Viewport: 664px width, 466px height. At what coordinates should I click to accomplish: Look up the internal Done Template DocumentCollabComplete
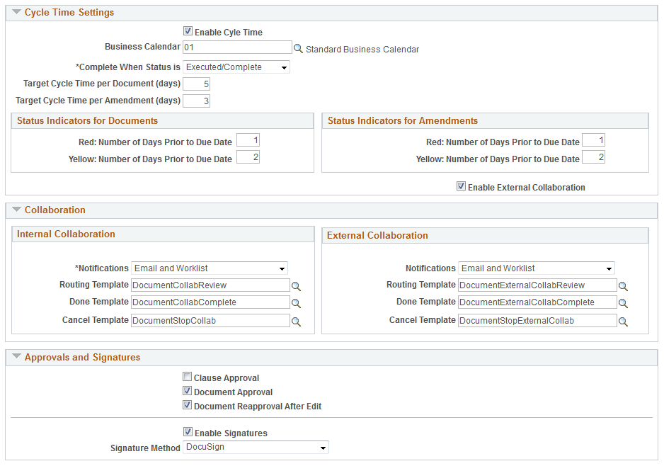point(297,303)
